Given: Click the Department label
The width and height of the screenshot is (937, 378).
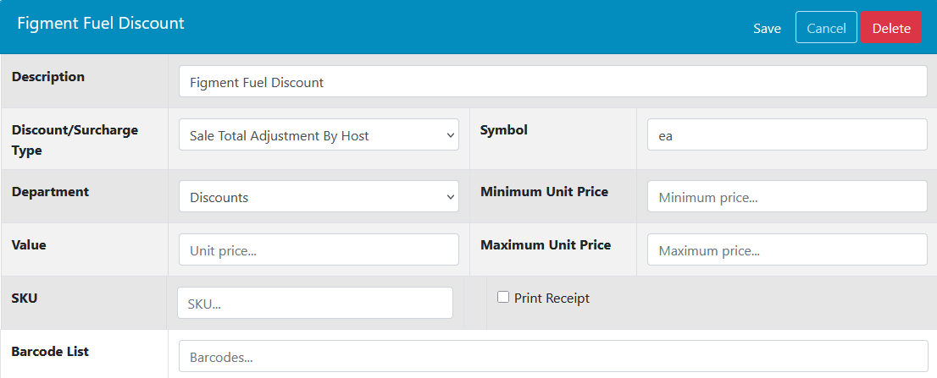Looking at the screenshot, I should click(50, 192).
